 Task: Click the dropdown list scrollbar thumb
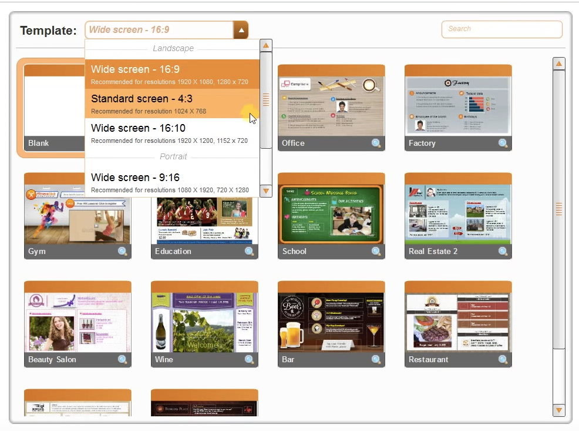(x=266, y=100)
